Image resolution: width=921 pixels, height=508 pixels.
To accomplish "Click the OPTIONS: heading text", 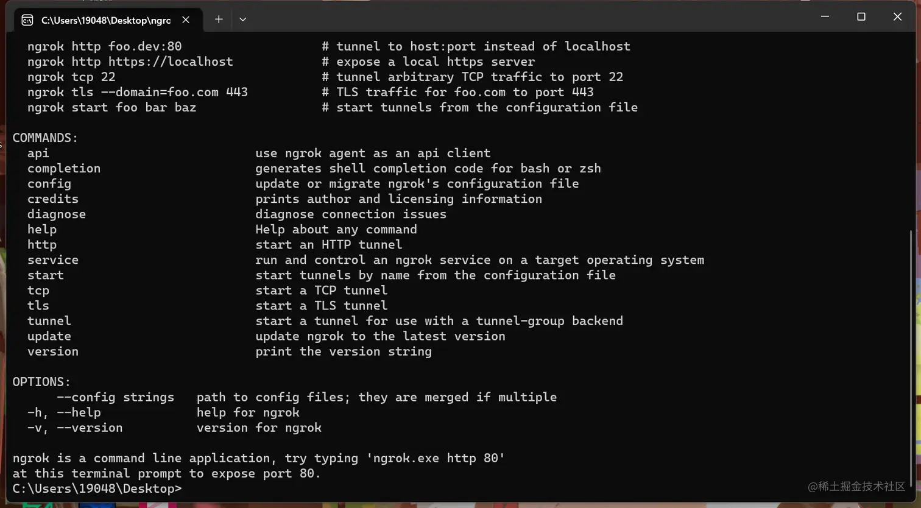I will coord(41,382).
